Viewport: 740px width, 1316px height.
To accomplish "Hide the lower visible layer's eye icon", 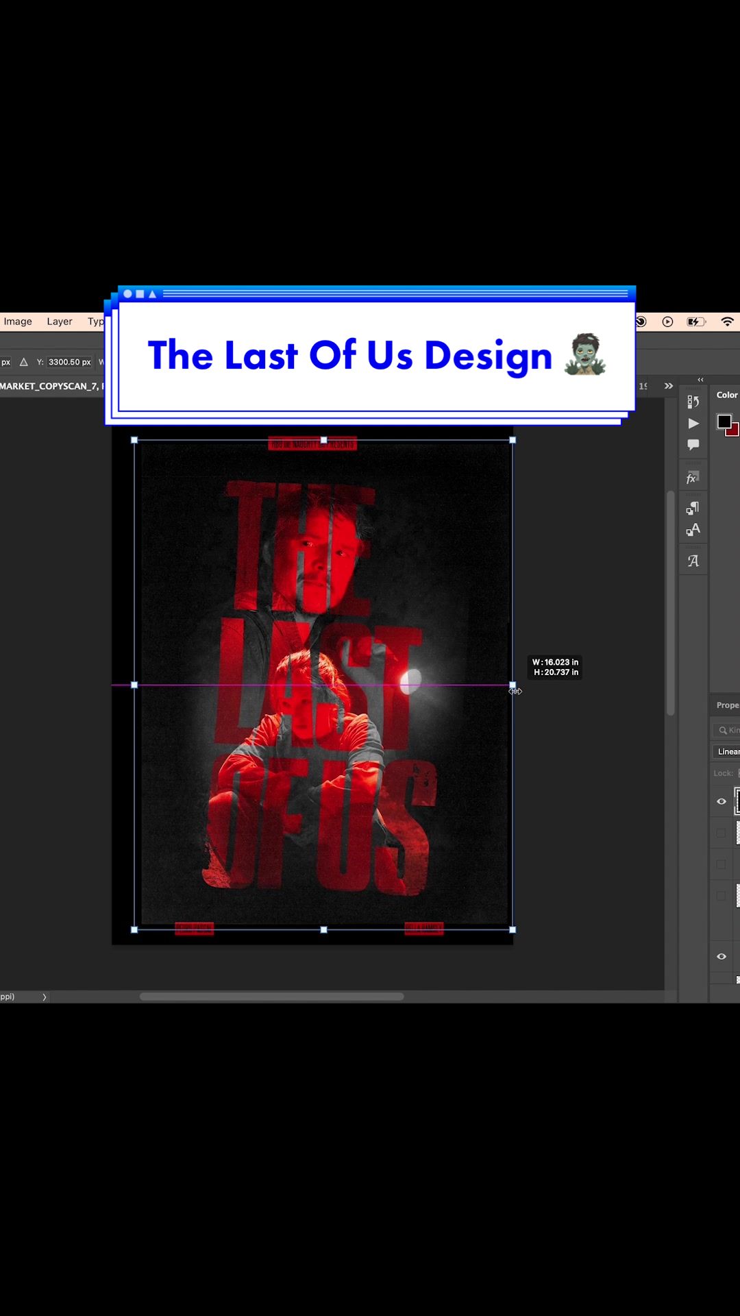I will click(x=721, y=956).
